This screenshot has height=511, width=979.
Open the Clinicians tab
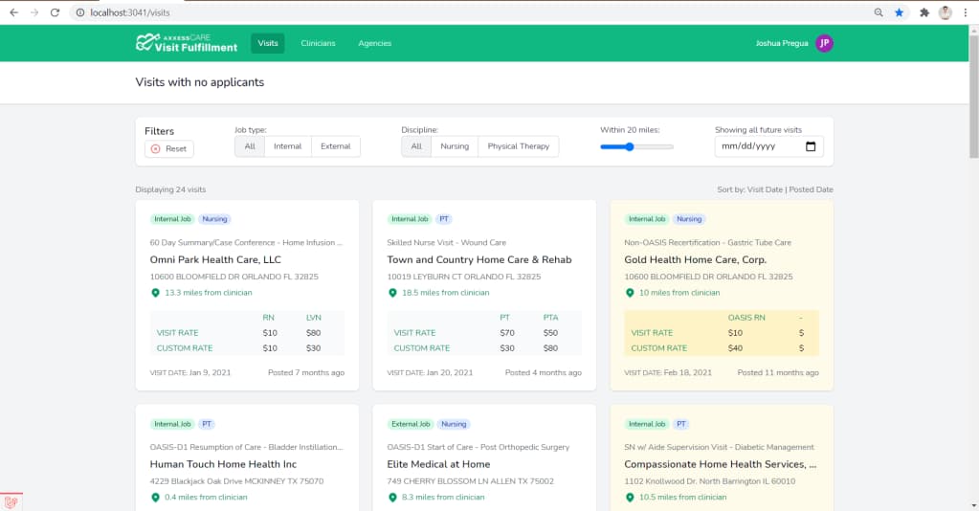[318, 43]
